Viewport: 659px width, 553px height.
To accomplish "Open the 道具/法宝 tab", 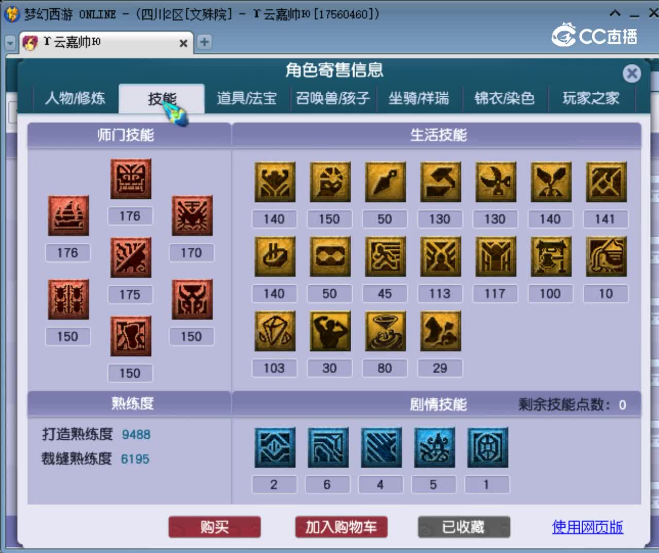I will click(x=247, y=98).
